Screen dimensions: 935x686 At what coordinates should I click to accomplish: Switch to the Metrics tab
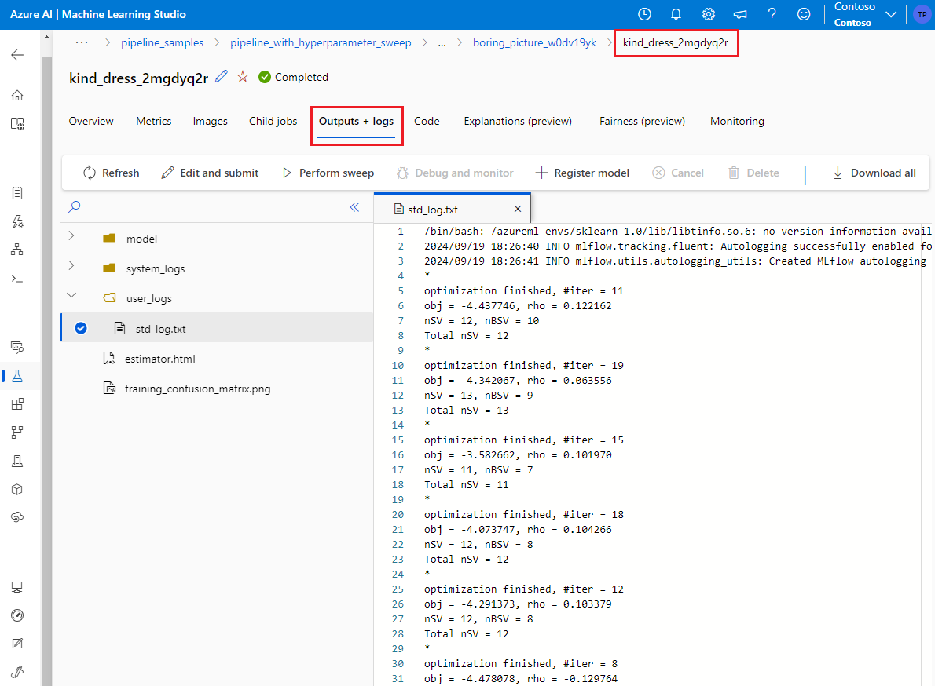153,121
